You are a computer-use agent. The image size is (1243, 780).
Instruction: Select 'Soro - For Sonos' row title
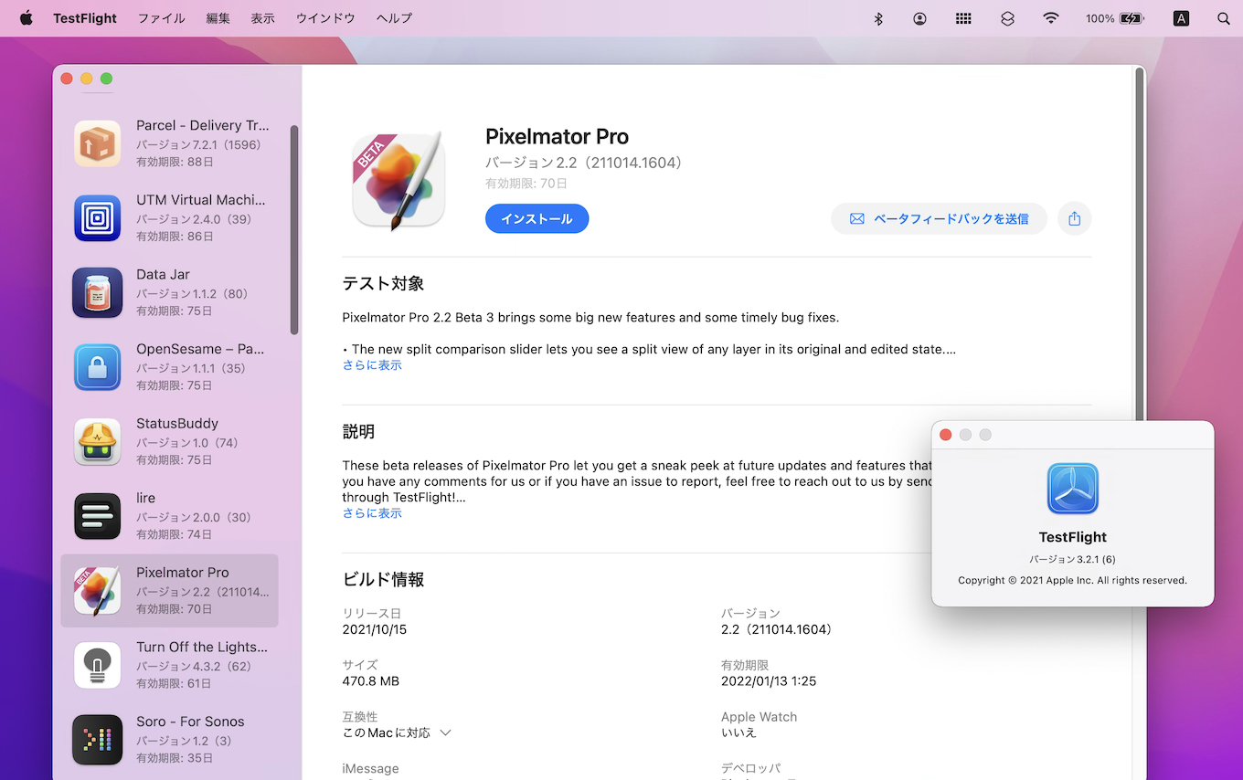click(190, 722)
